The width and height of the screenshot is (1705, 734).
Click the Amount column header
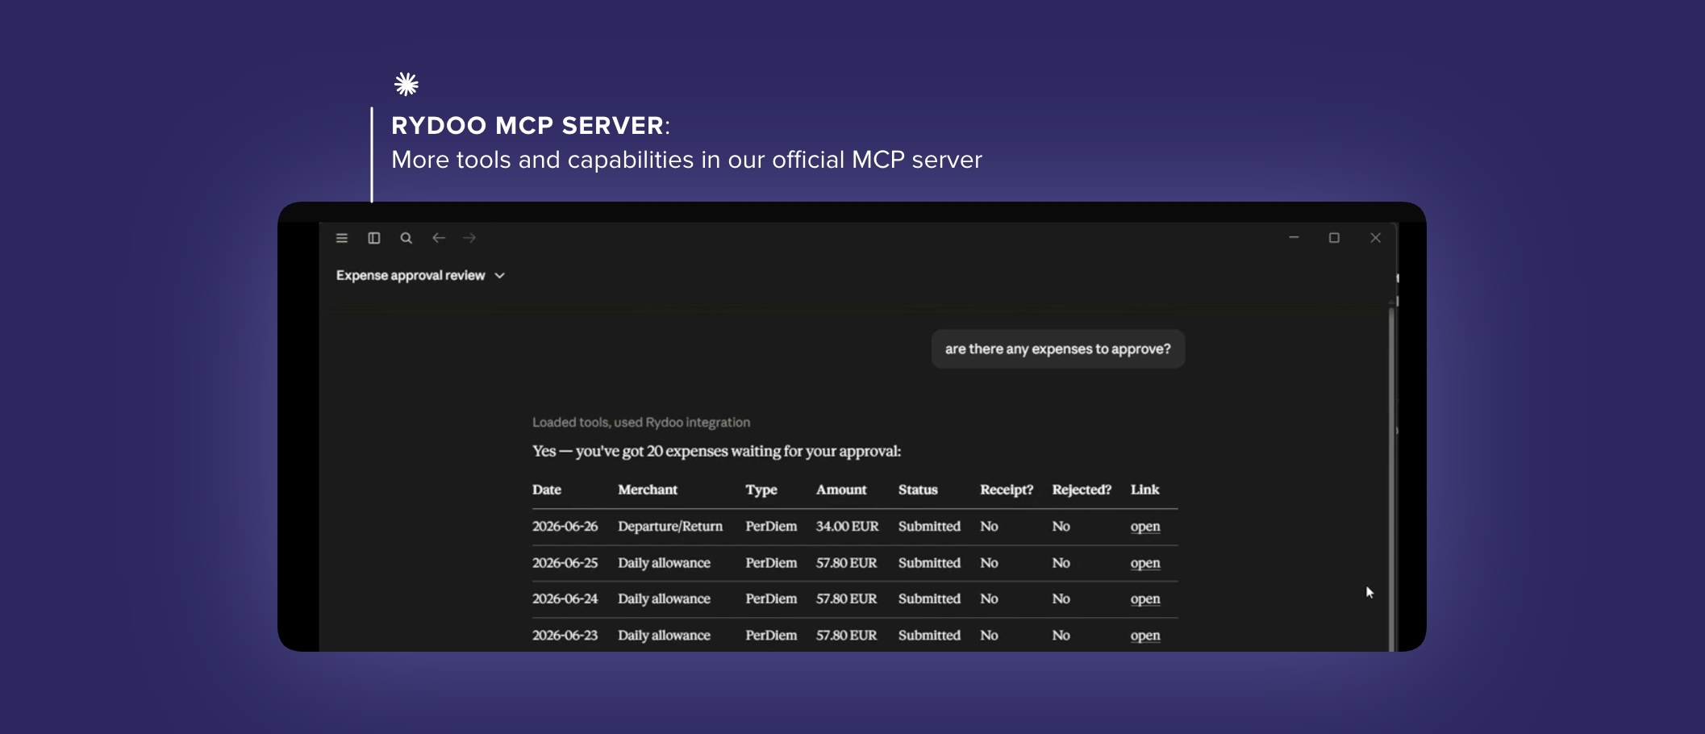[841, 490]
